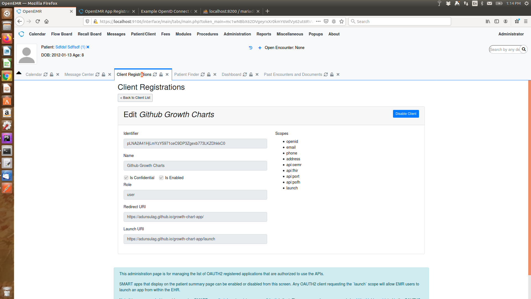The image size is (531, 299).
Task: Click Back to Client List
Action: [135, 98]
